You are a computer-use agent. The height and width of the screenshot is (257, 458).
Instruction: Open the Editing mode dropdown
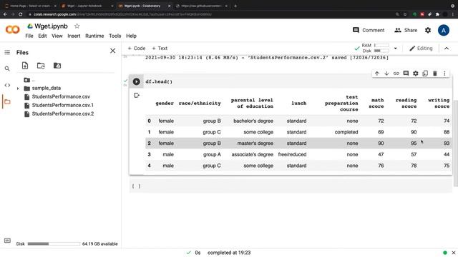pyautogui.click(x=421, y=49)
